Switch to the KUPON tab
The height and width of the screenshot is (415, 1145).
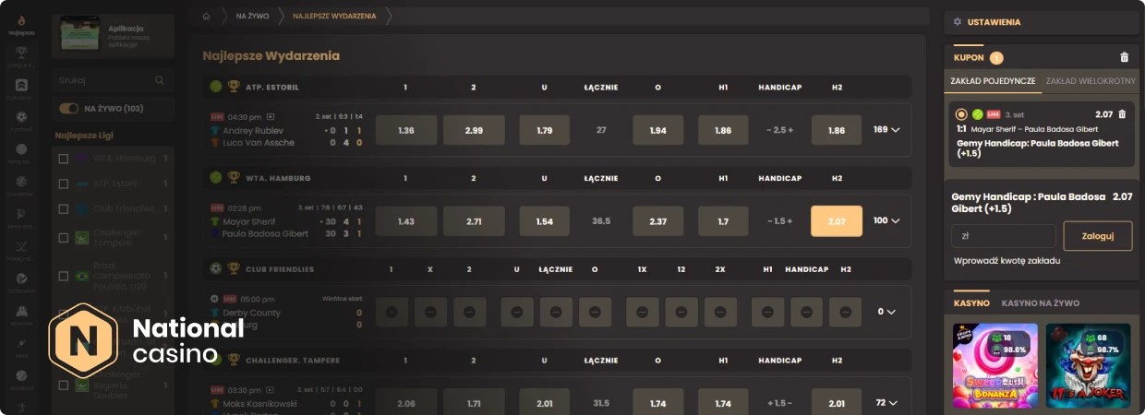pyautogui.click(x=969, y=57)
